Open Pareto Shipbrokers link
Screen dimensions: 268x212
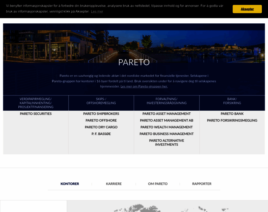[x=101, y=114]
